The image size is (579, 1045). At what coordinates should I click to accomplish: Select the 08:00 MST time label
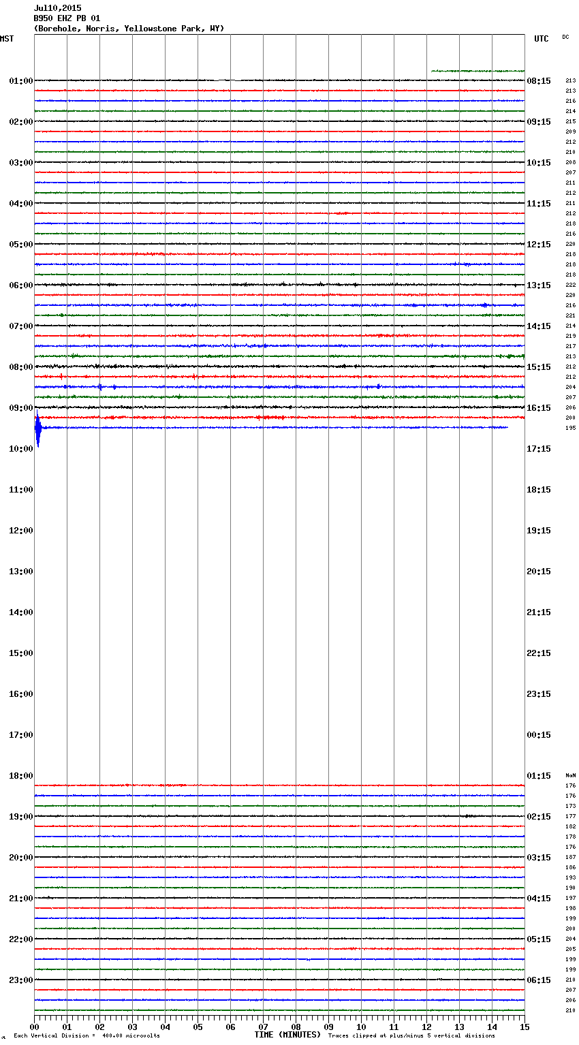pos(21,367)
